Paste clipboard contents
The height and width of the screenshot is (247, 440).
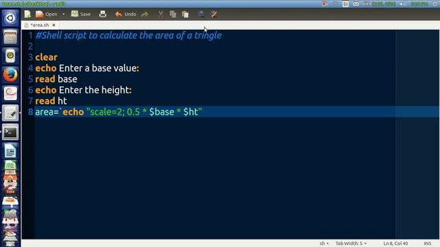(x=185, y=14)
